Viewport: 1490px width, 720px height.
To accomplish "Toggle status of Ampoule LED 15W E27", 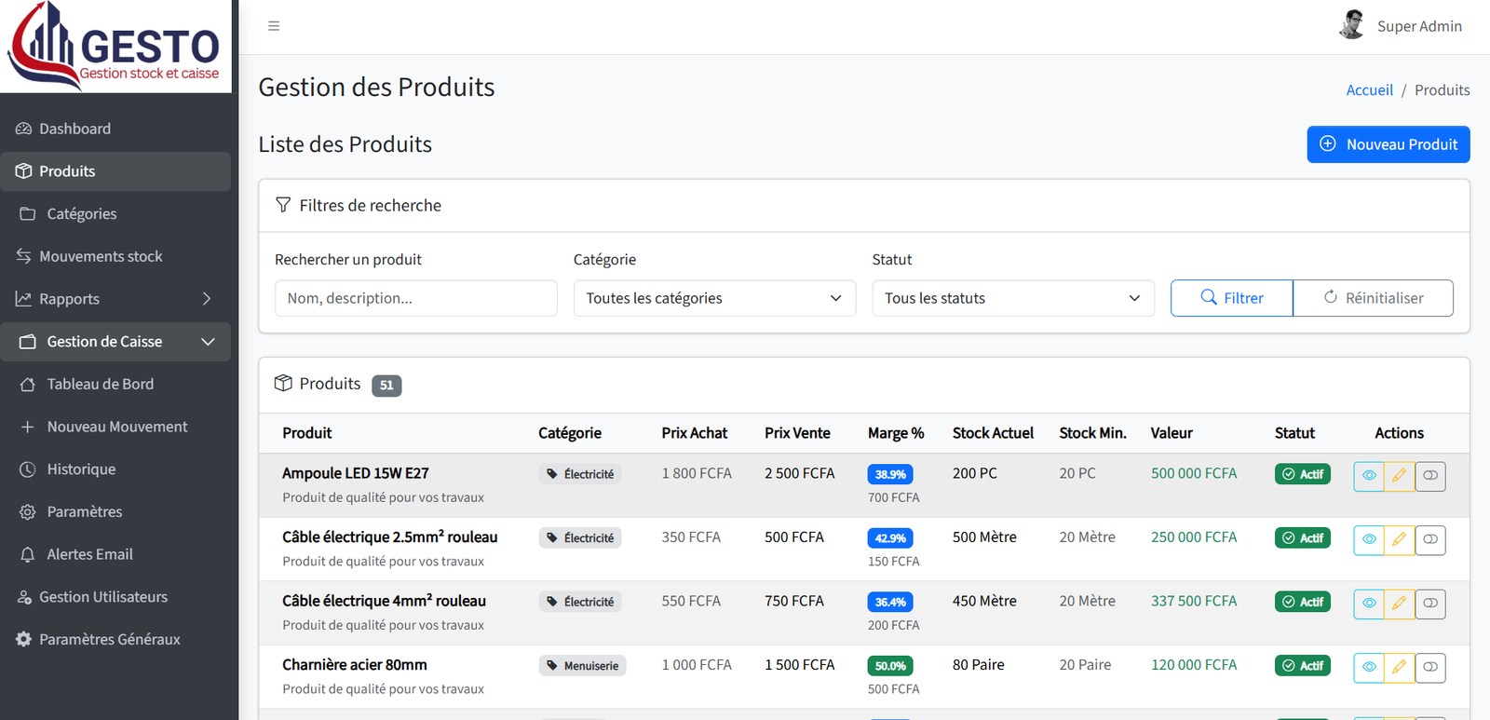I will click(x=1430, y=476).
